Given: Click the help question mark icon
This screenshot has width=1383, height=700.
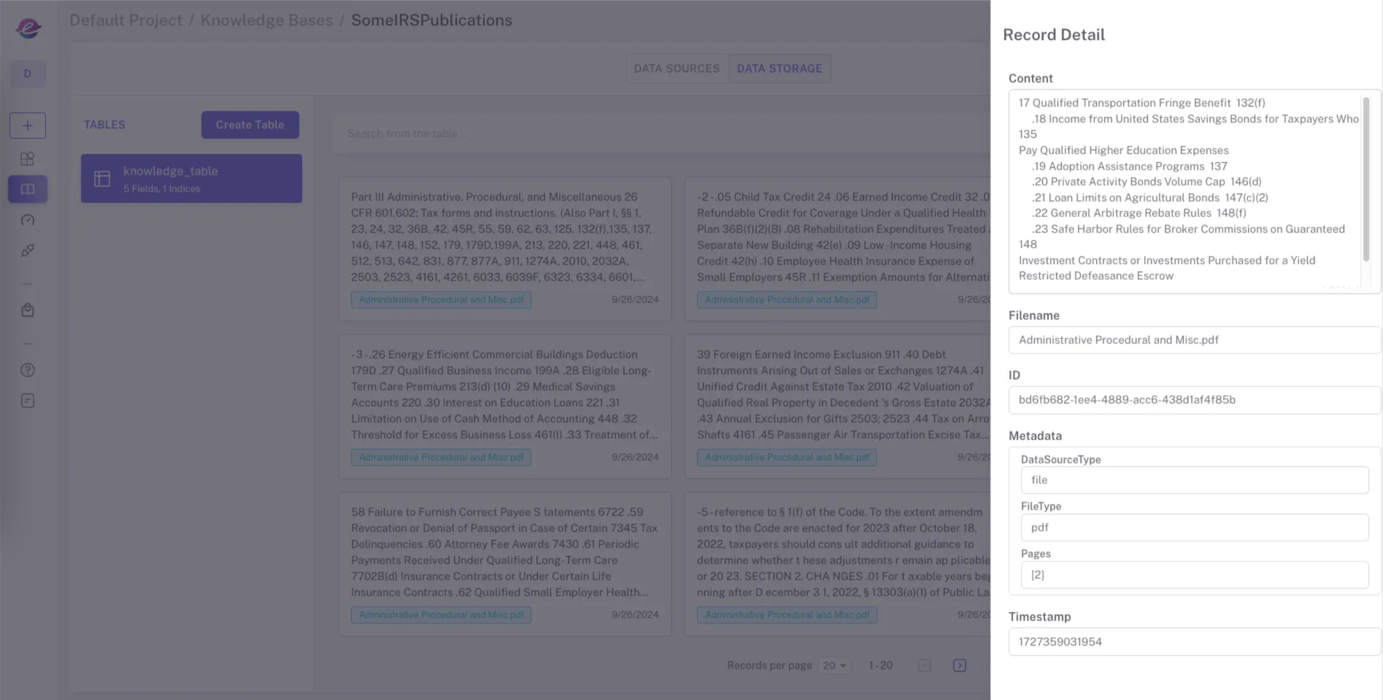Looking at the screenshot, I should click(27, 370).
